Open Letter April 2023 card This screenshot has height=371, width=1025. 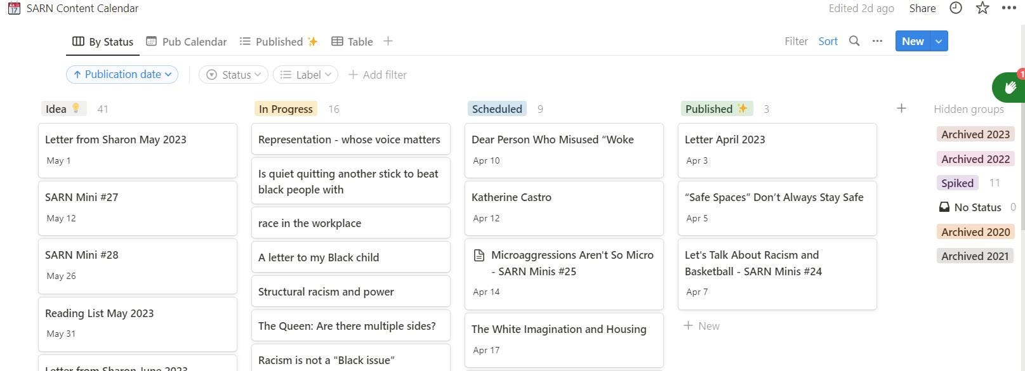tap(777, 150)
